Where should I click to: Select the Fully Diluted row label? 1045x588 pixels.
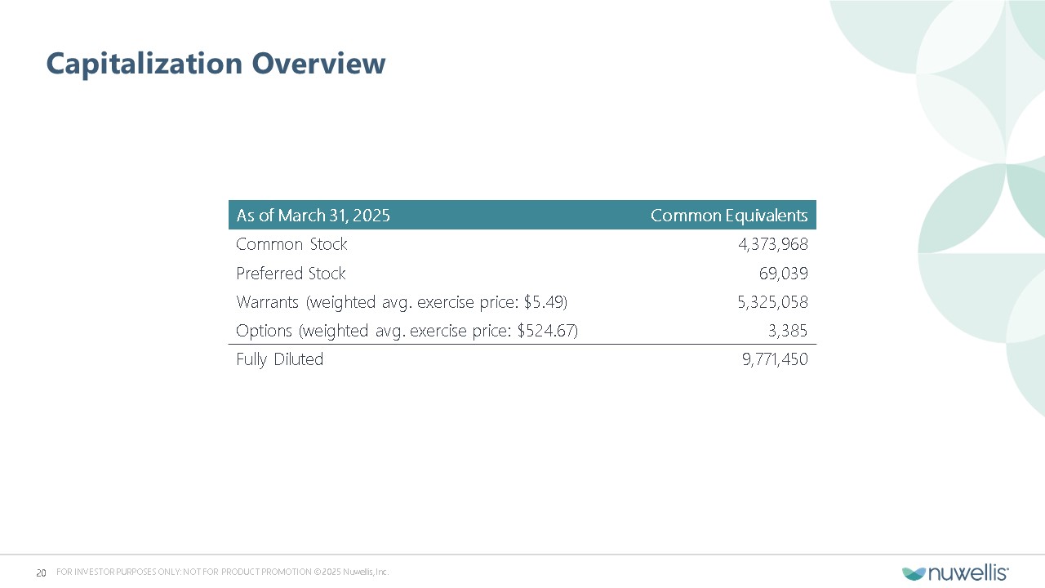279,359
